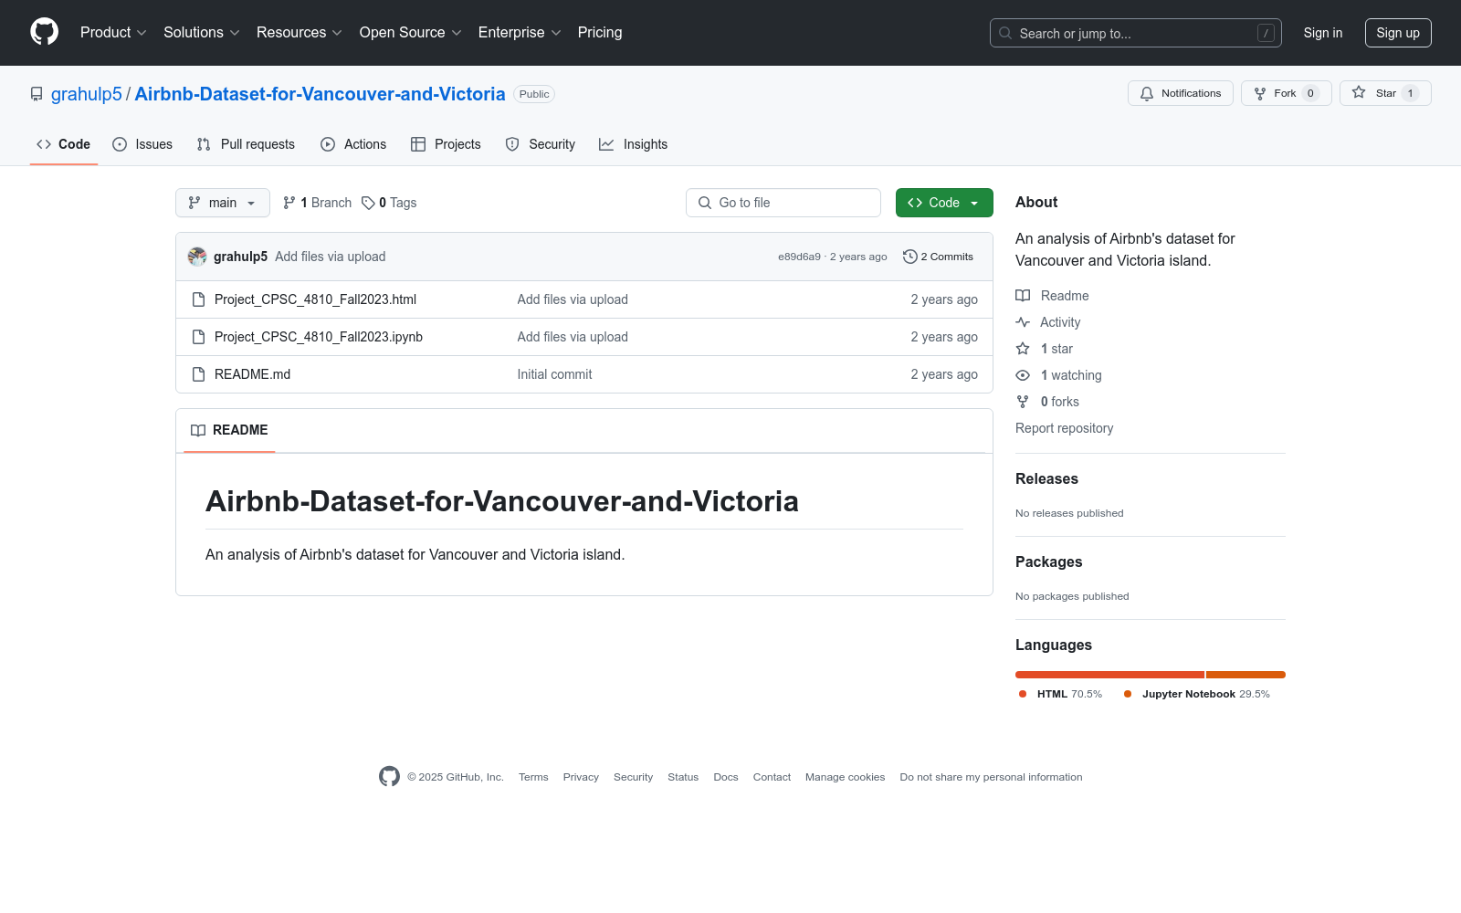
Task: Open the Insights tab
Action: point(634,144)
